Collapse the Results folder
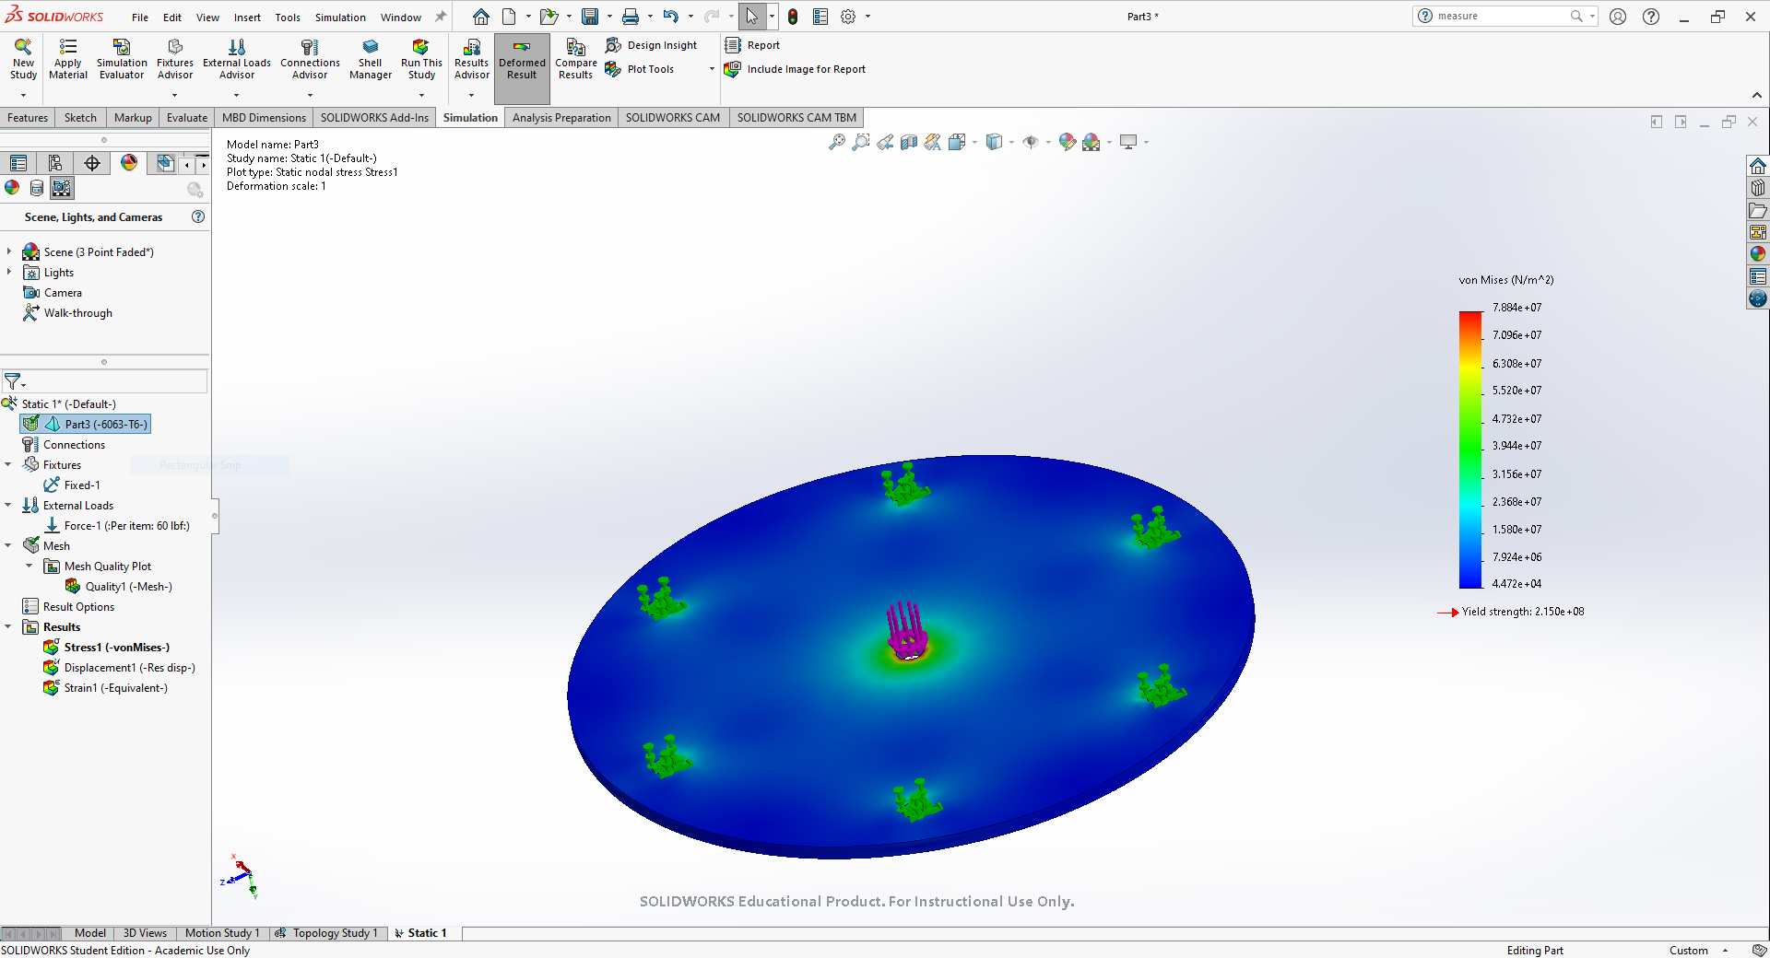 pos(8,626)
